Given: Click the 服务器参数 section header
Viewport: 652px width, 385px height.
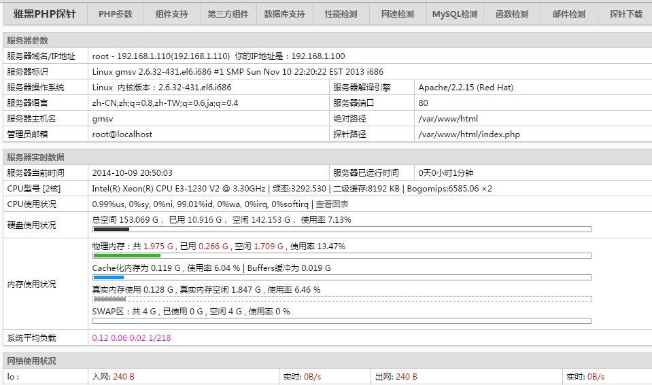Looking at the screenshot, I should [x=27, y=41].
